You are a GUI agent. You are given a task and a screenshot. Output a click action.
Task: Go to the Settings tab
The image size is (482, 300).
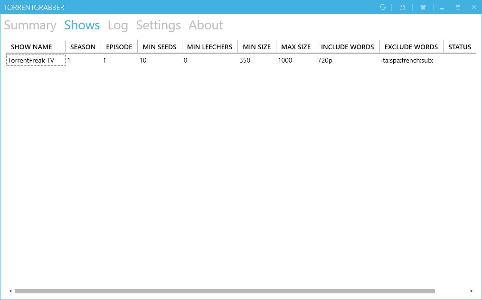158,25
